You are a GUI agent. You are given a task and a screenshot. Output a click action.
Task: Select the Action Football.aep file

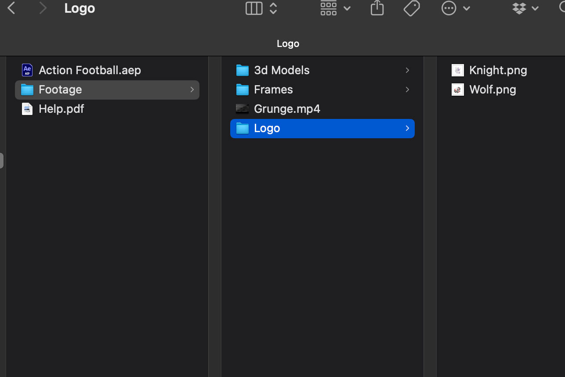[x=90, y=70]
